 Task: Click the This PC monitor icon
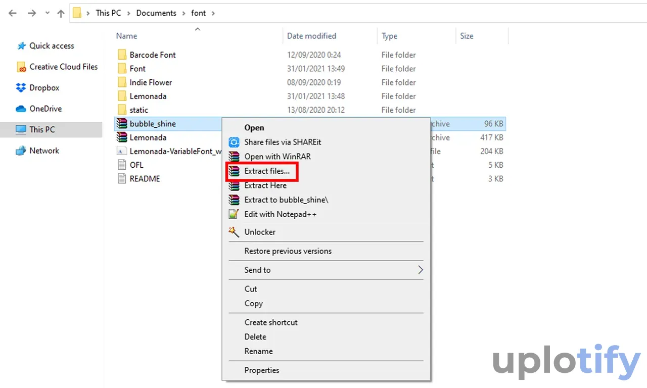[21, 130]
